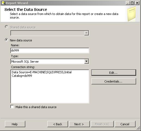Click the Name field containing ds999
This screenshot has height=131, width=141.
[x=50, y=50]
